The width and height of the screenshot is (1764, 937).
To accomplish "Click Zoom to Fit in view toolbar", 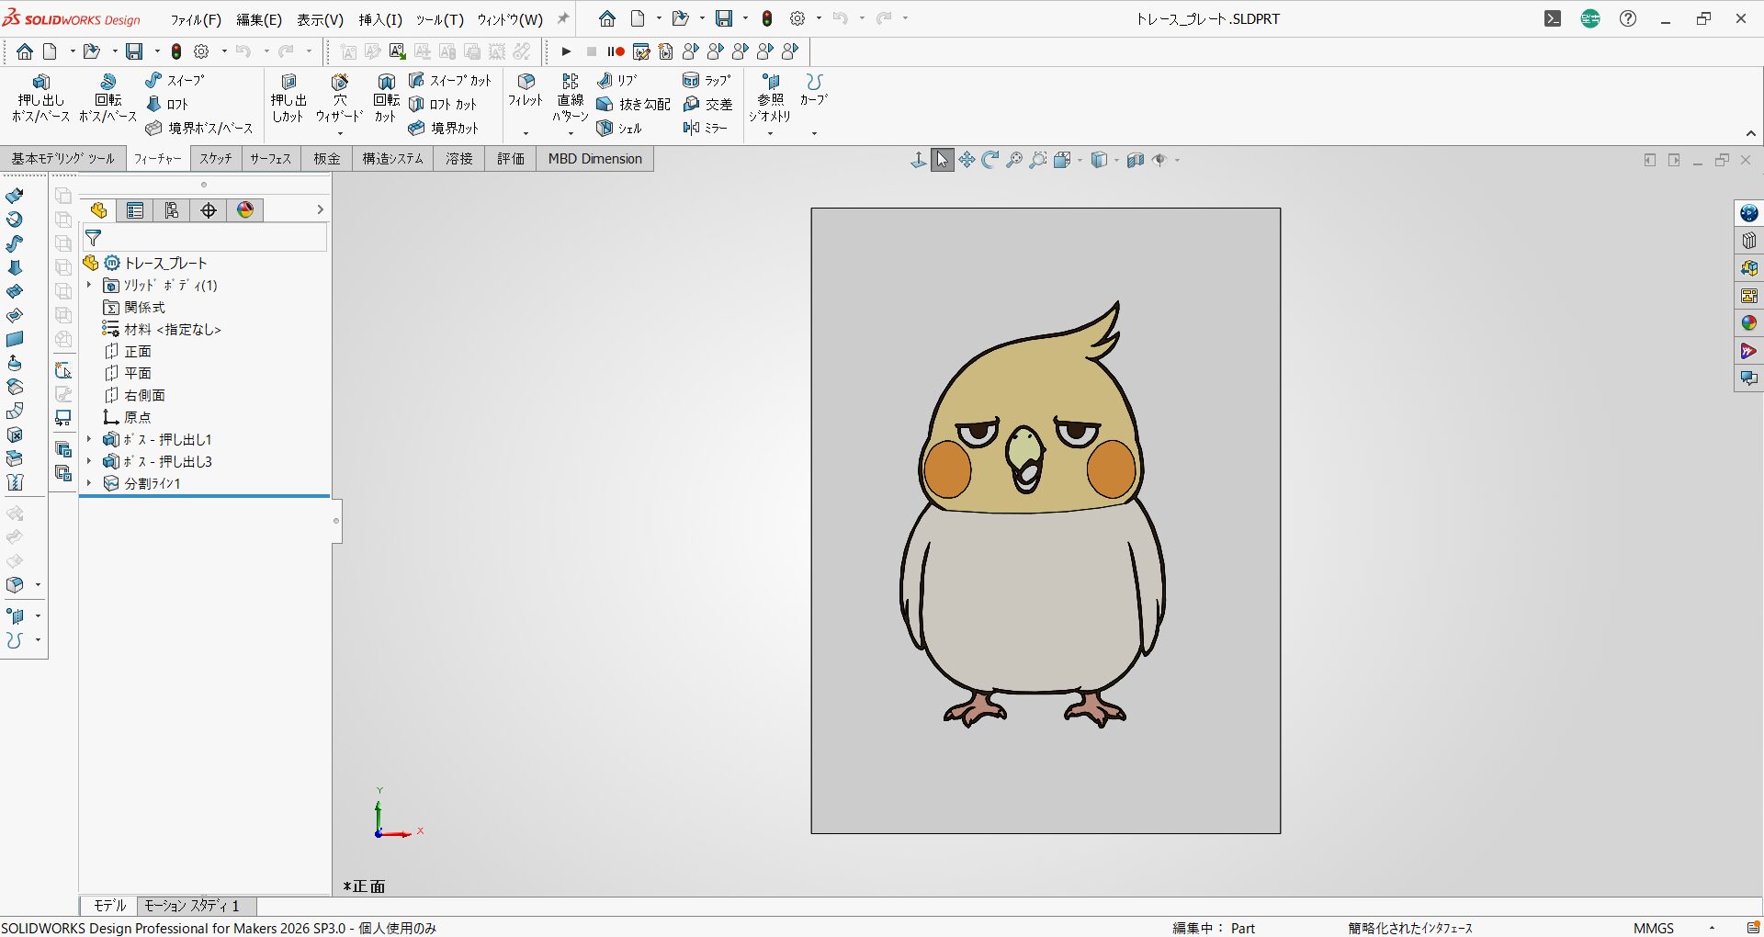I will pyautogui.click(x=1014, y=160).
